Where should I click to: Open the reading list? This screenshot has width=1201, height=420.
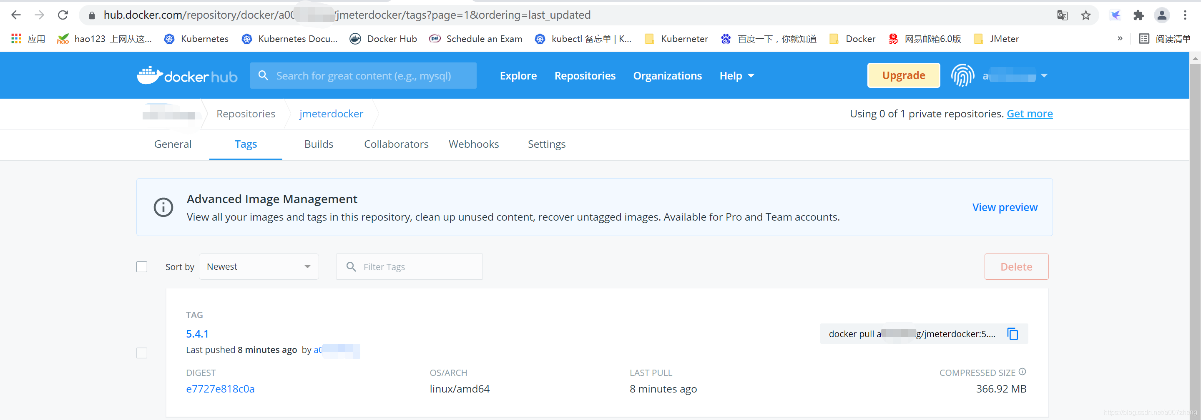[x=1164, y=39]
